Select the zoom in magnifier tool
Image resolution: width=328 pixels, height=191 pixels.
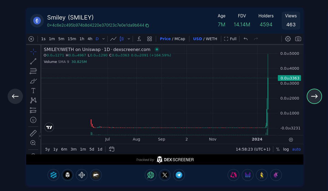pos(33,143)
